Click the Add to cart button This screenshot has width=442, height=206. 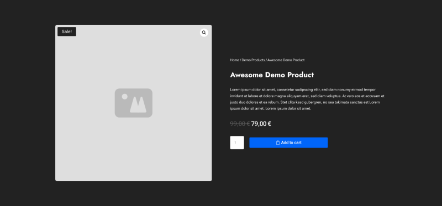click(288, 142)
